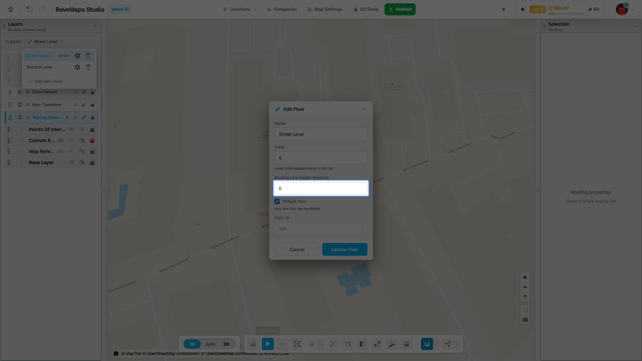The height and width of the screenshot is (361, 642).
Task: Zoom in on the map
Action: [525, 277]
